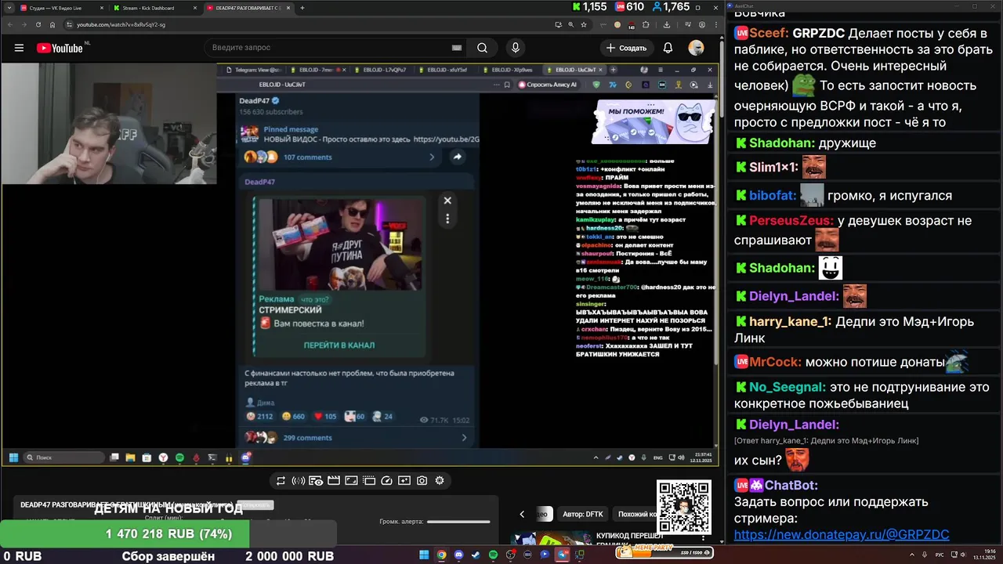
Task: Open the YouTube hamburger guide menu
Action: (19, 48)
